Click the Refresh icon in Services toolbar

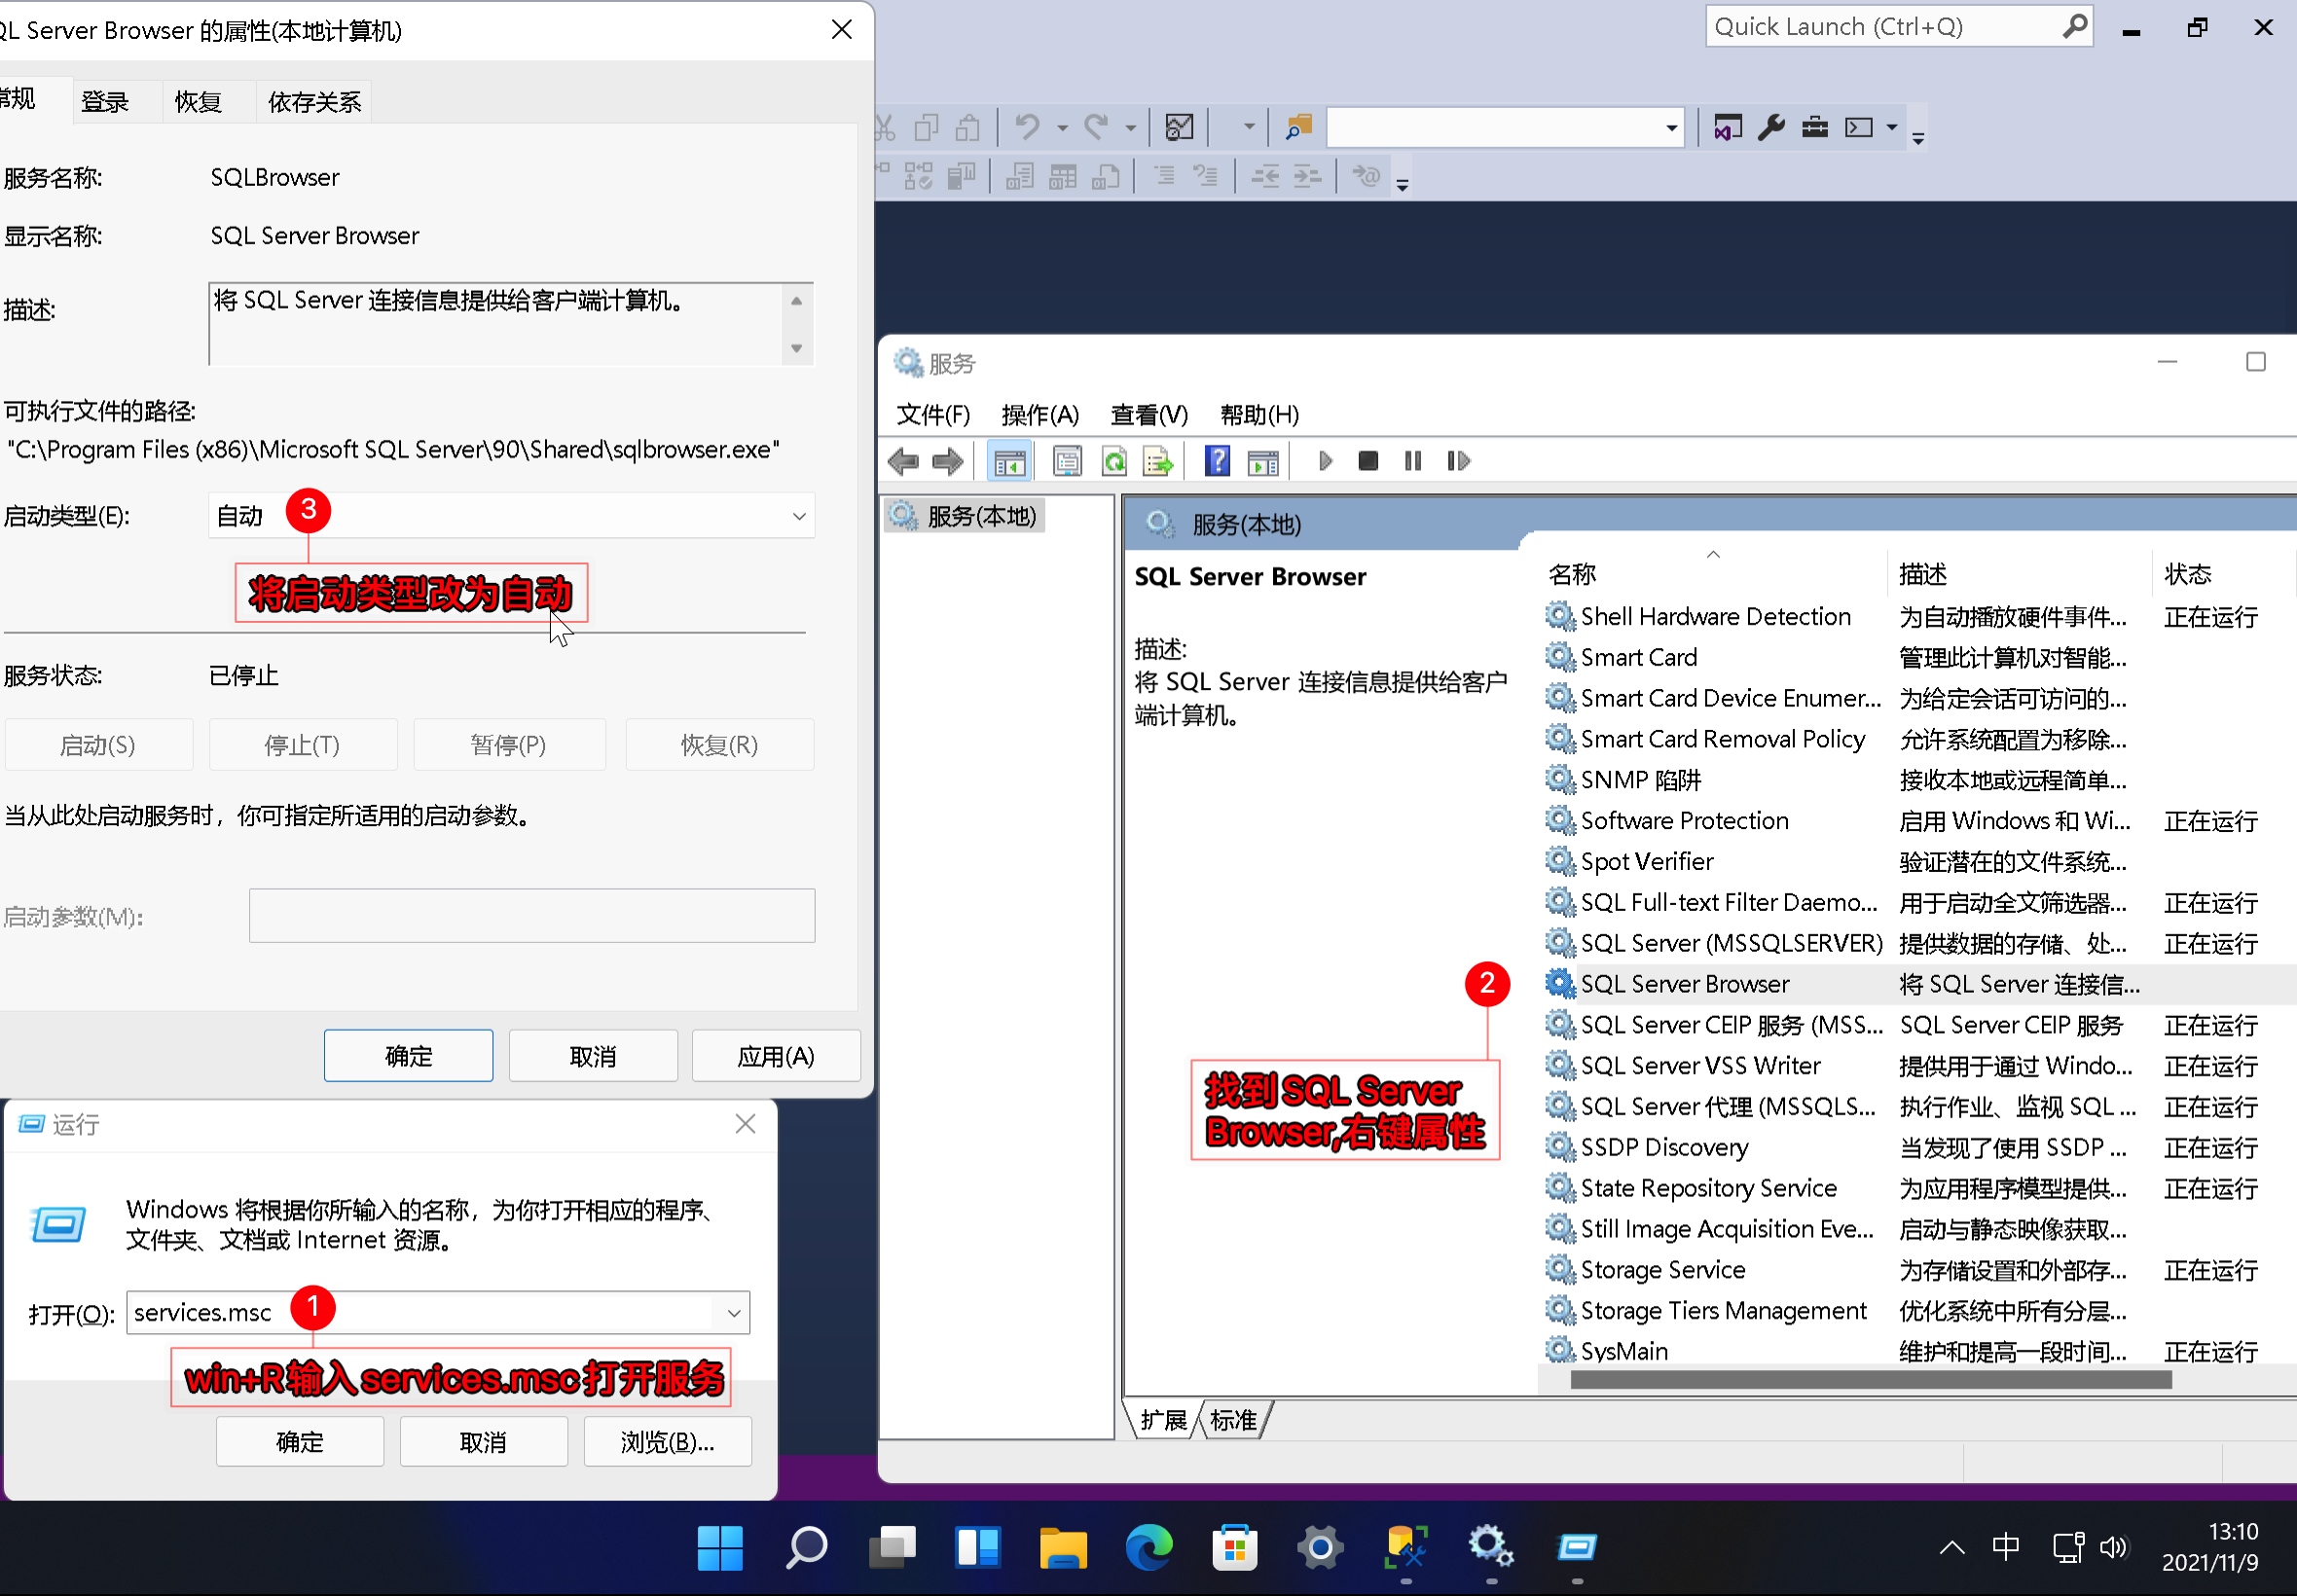click(x=1113, y=461)
